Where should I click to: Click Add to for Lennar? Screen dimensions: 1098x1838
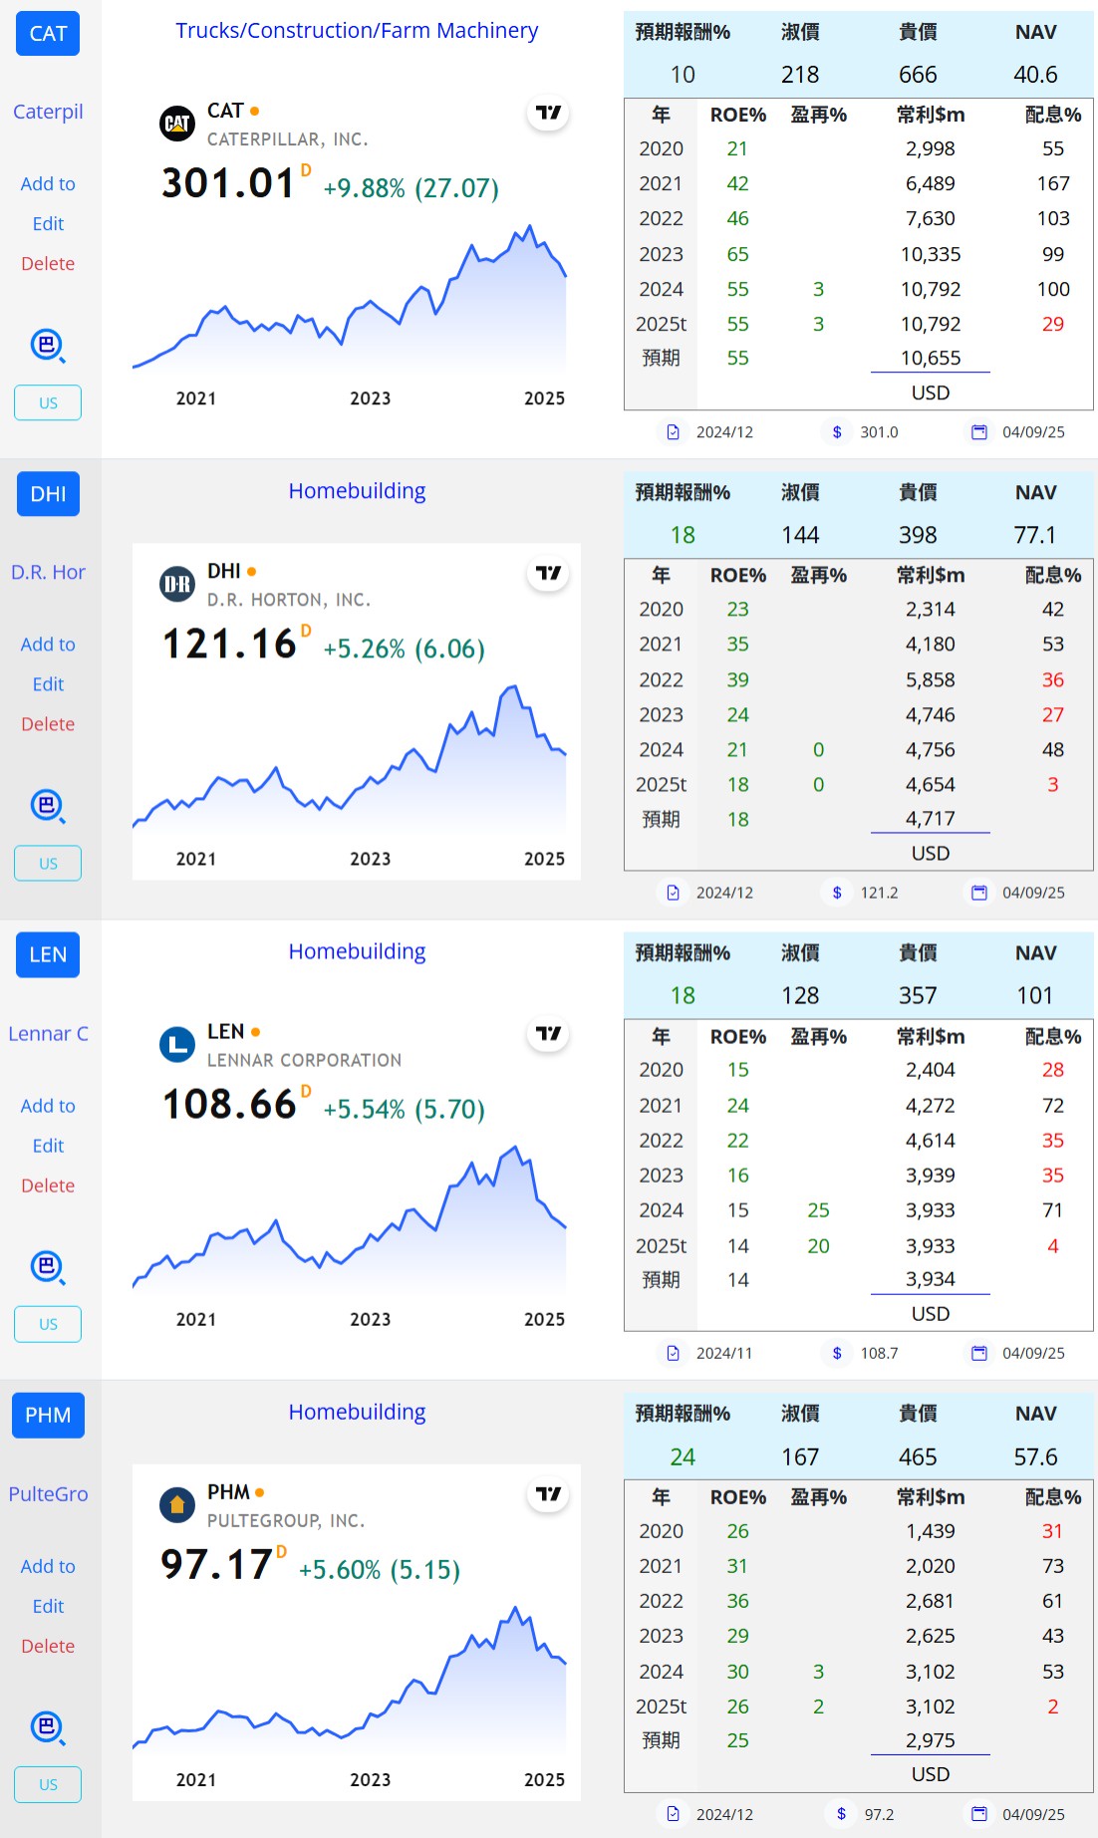48,1105
